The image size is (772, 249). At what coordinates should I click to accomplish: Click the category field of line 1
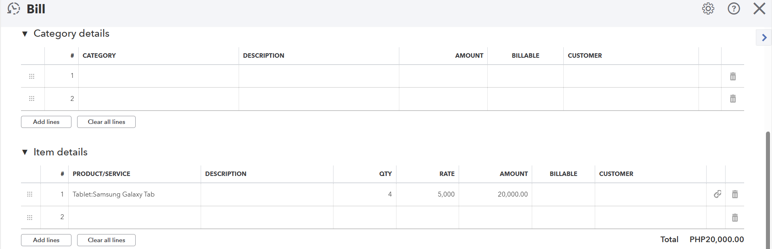[x=158, y=76]
